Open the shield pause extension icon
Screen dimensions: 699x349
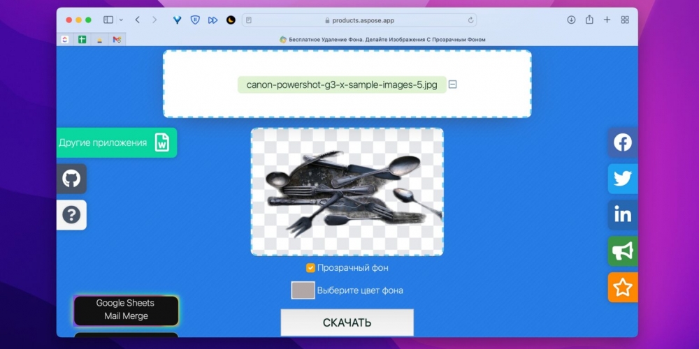[195, 20]
